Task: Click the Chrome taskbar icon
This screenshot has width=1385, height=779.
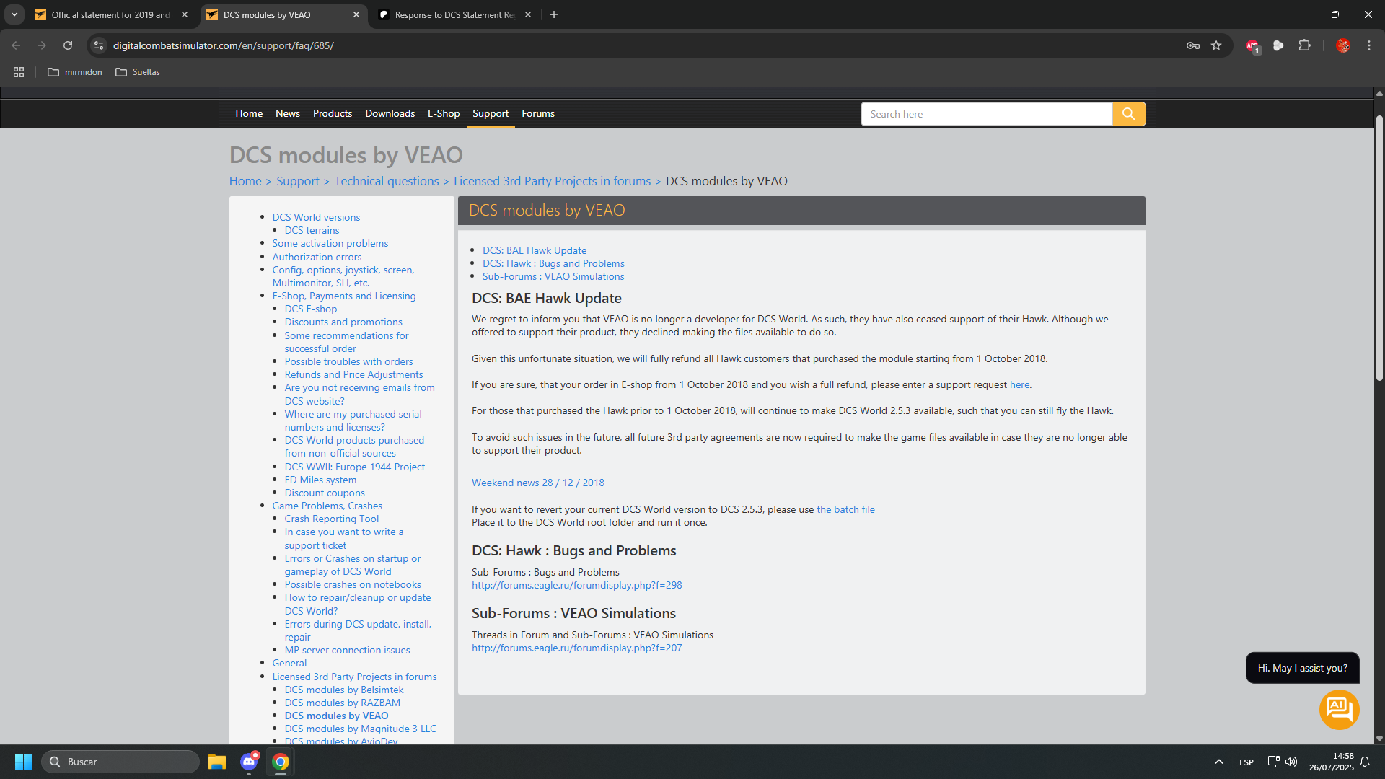Action: coord(281,762)
